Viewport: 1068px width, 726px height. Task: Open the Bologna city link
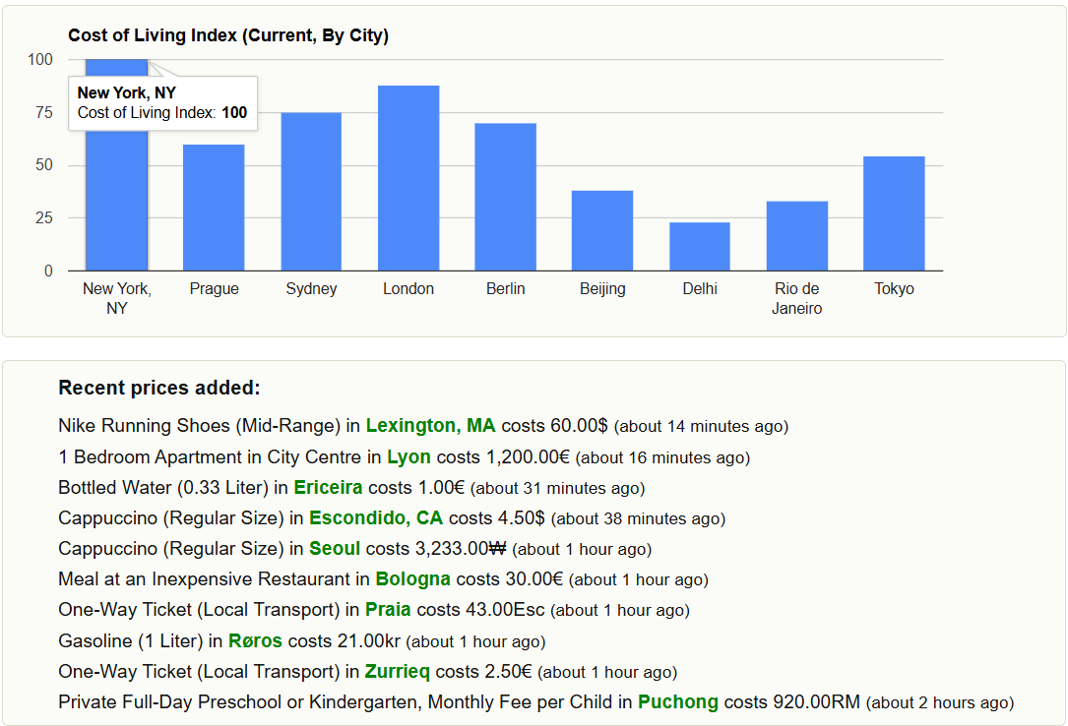412,579
